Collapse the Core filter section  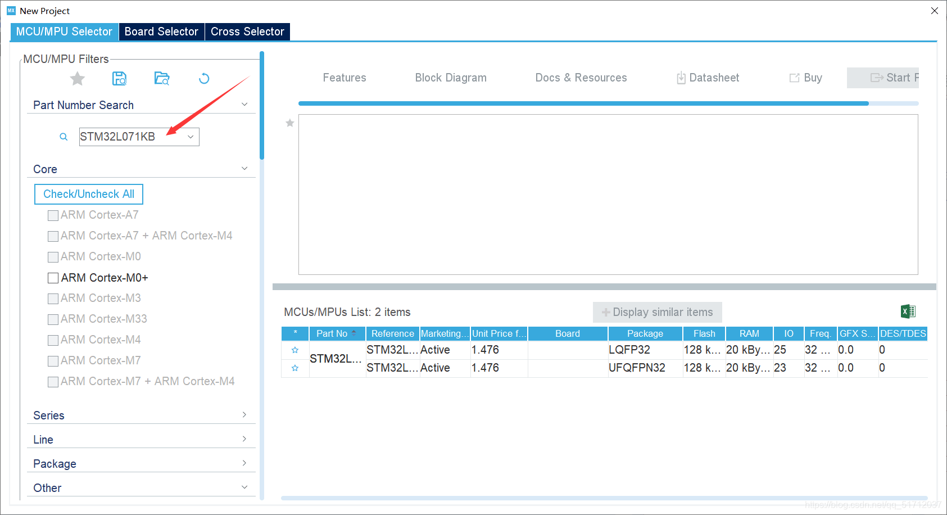(244, 169)
